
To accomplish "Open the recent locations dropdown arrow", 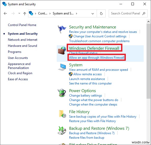I will click(x=19, y=13).
